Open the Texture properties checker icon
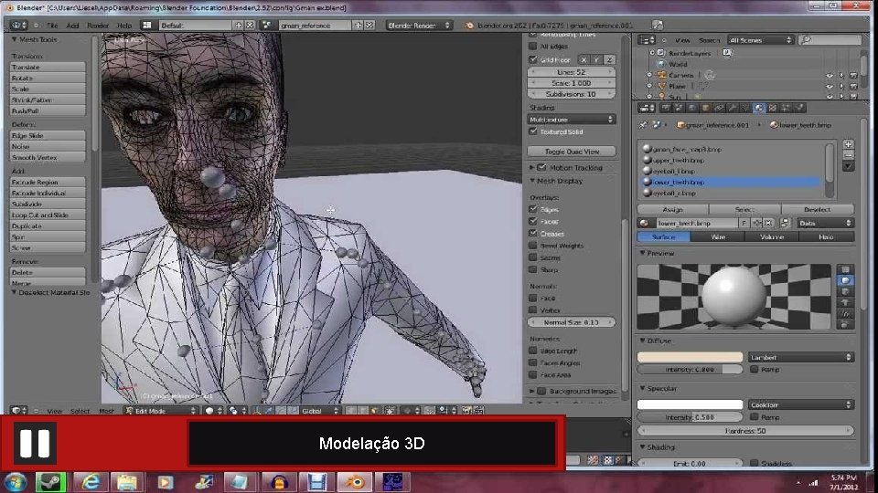 pos(772,108)
